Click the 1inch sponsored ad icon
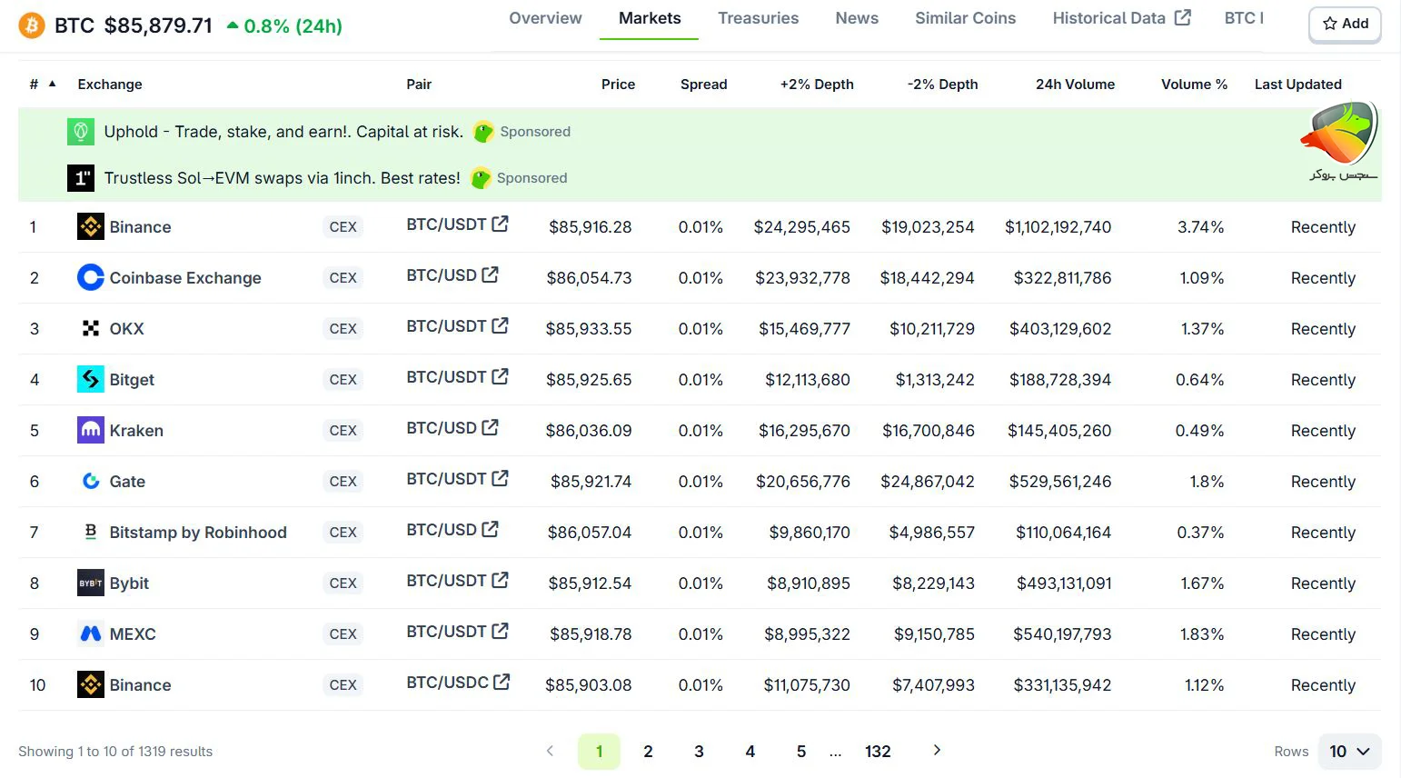Image resolution: width=1401 pixels, height=778 pixels. (x=81, y=178)
